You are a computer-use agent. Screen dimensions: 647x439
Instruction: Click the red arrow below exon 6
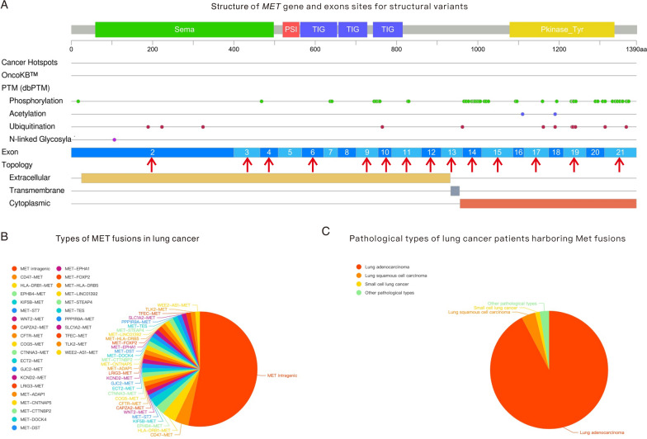313,166
